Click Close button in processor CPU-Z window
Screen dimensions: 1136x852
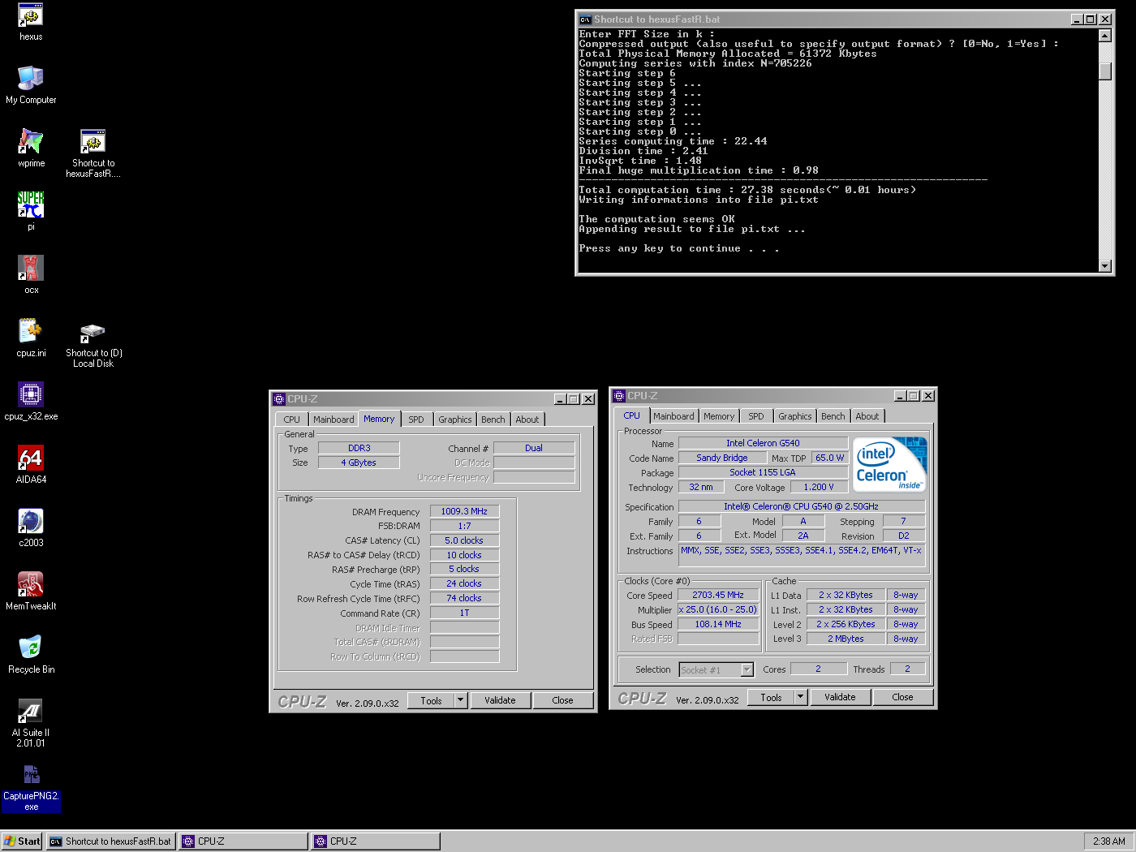(902, 697)
